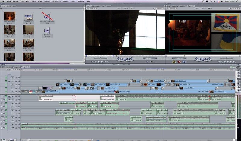Switch to the Filters tab in the Viewer
This screenshot has width=241, height=141.
tap(102, 6)
